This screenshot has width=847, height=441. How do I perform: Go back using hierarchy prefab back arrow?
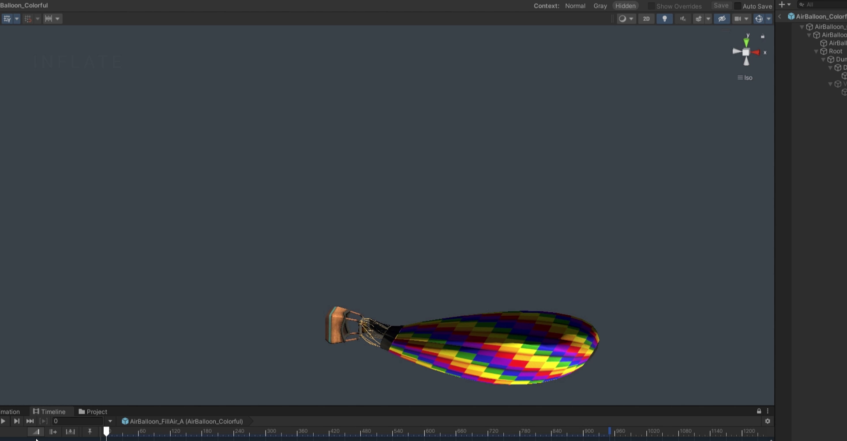pos(780,16)
